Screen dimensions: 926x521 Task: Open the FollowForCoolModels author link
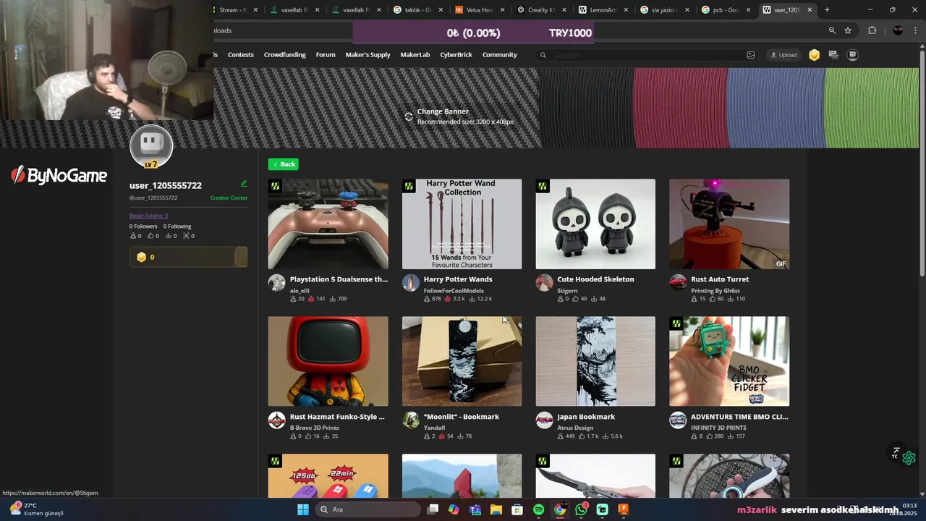(454, 291)
